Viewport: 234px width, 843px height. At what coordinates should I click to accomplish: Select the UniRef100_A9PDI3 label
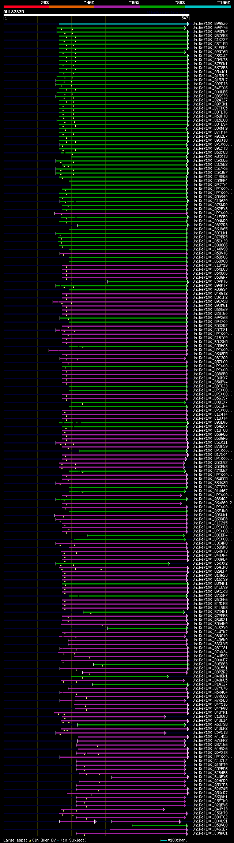(210, 84)
